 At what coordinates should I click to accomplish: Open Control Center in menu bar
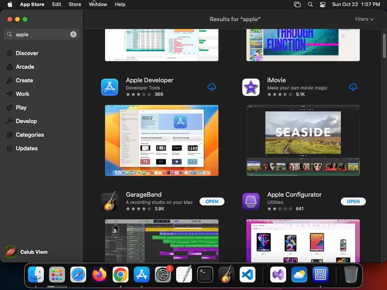click(323, 5)
